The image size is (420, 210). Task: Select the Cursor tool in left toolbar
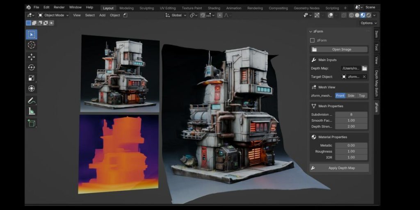(x=32, y=45)
